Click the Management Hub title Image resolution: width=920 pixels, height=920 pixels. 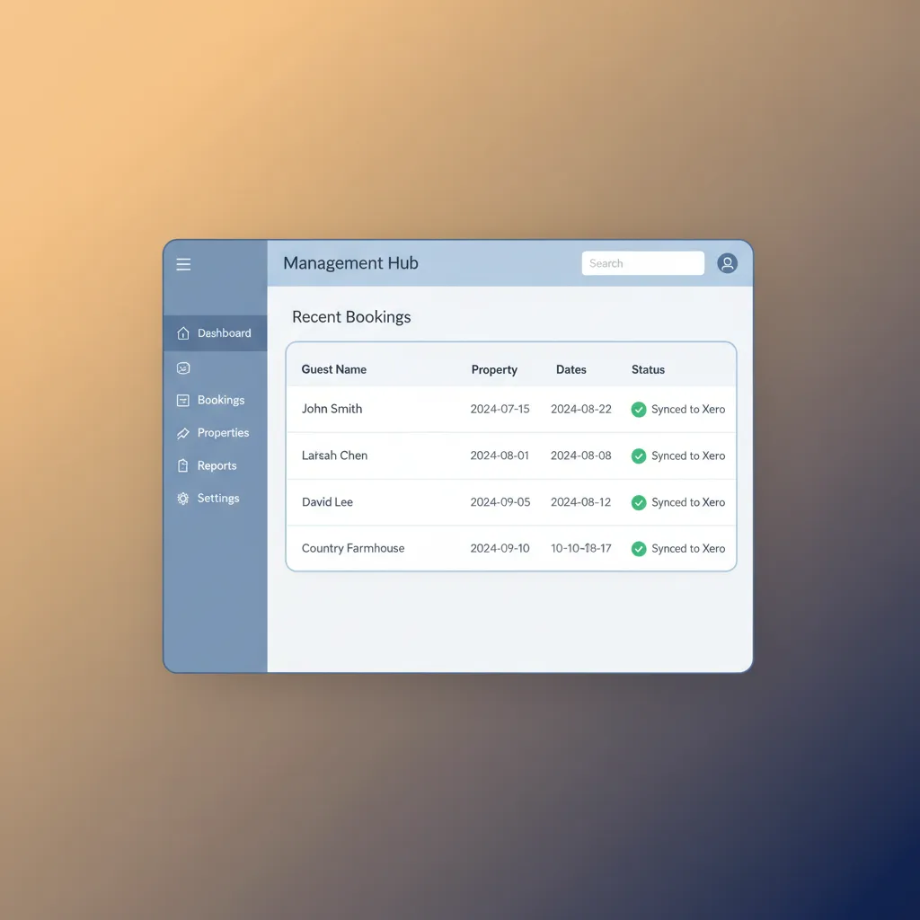(351, 263)
